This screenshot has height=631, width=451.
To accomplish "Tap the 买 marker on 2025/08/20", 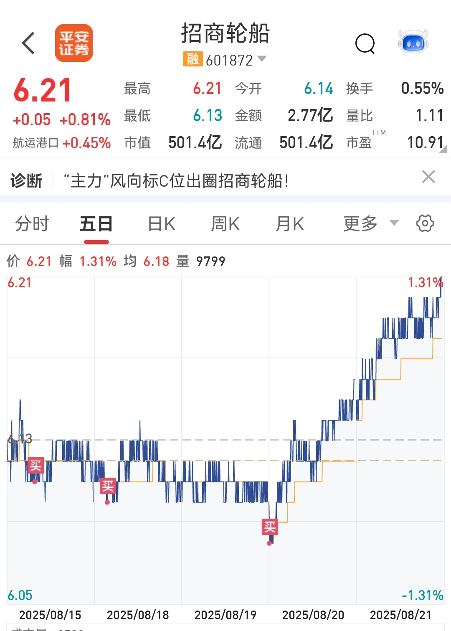I will 270,527.
